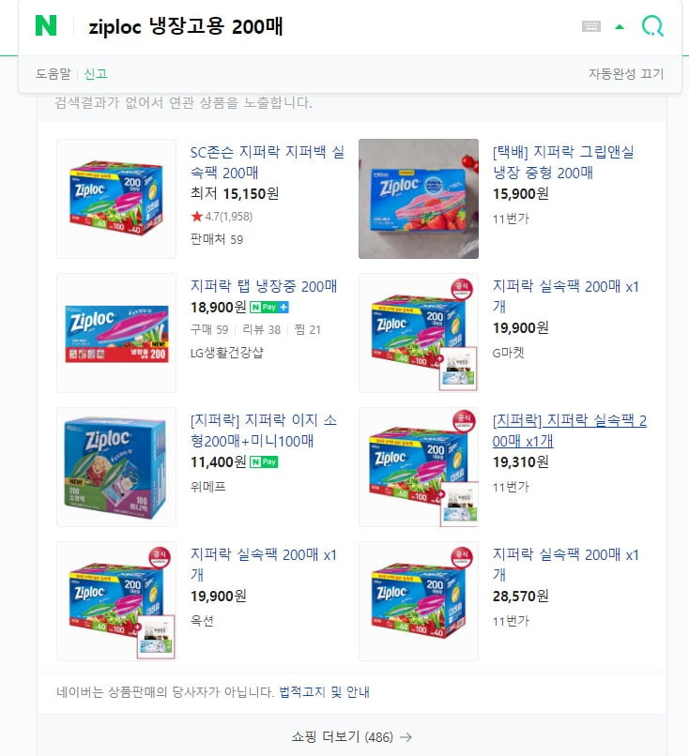
Task: Open 지퍼락 그립앤실 냉장 중형 200매 link
Action: tap(563, 162)
